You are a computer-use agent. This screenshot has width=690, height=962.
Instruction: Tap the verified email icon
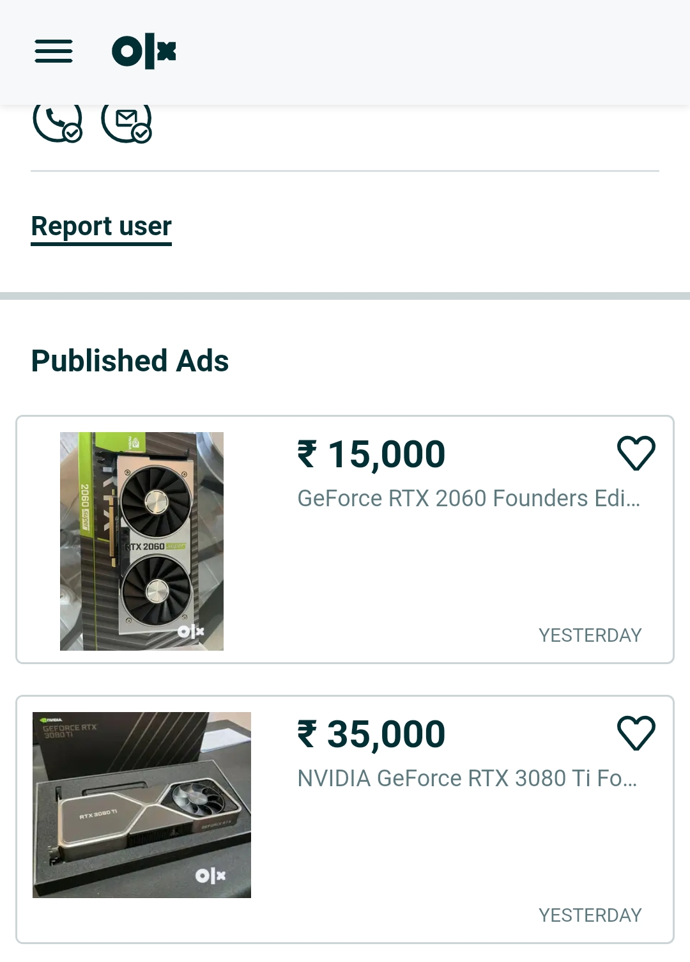(126, 121)
